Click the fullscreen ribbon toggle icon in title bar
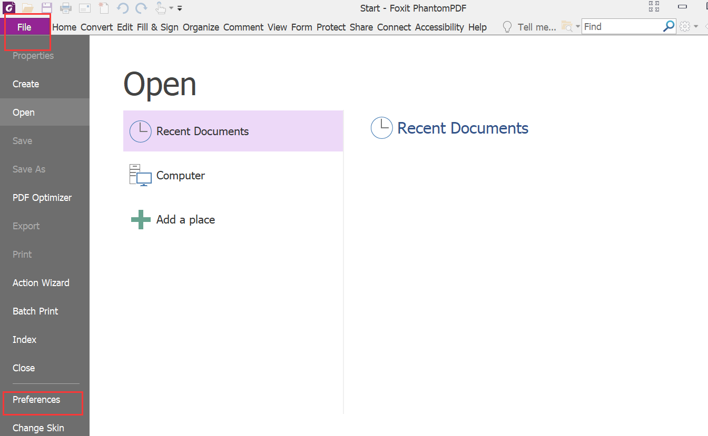 pos(654,7)
